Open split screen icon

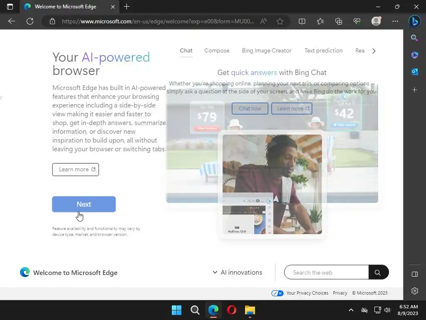click(302, 21)
